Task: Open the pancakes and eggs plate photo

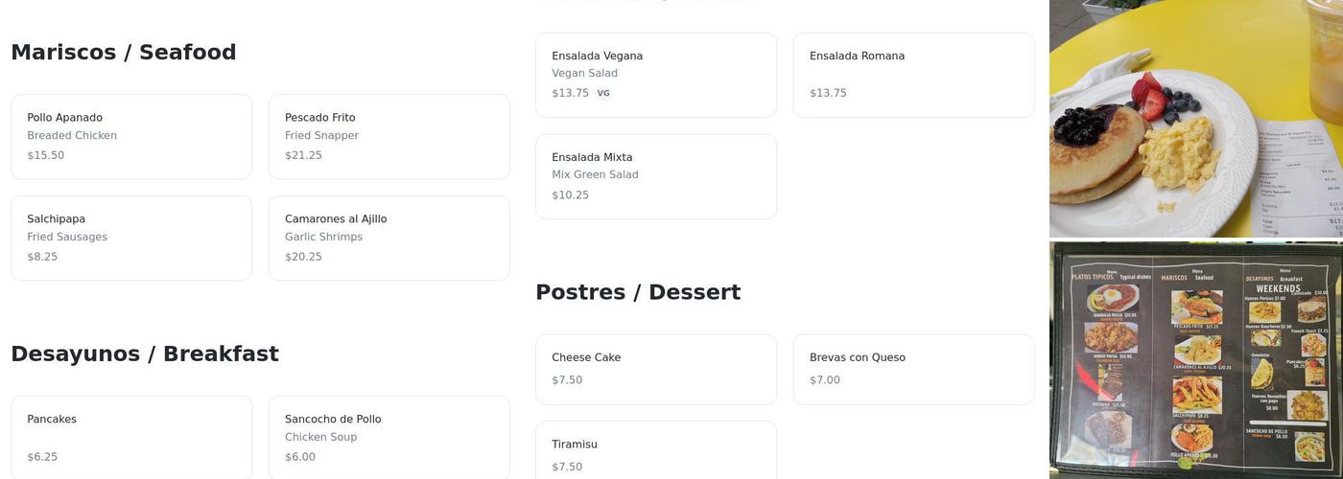Action: point(1195,118)
